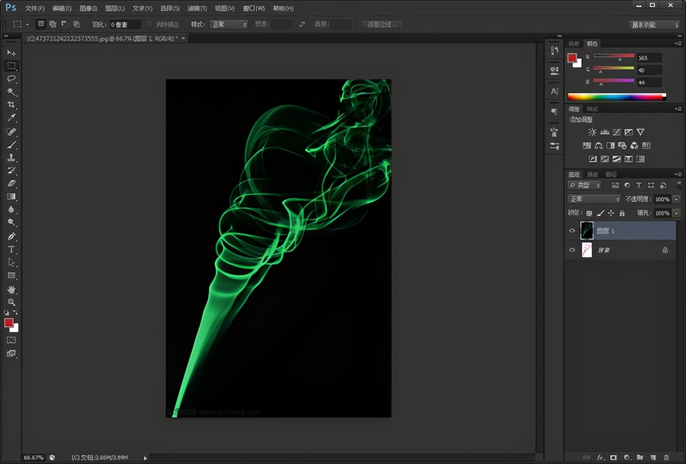Open the Color panel flyout menu

pyautogui.click(x=679, y=43)
